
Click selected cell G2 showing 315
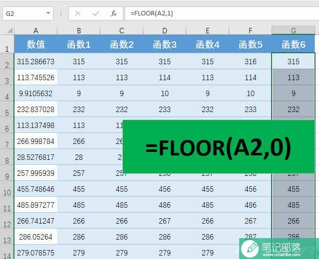[294, 61]
